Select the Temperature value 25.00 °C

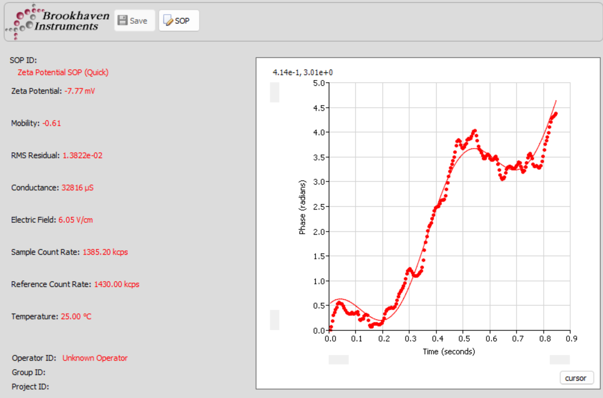pyautogui.click(x=76, y=316)
